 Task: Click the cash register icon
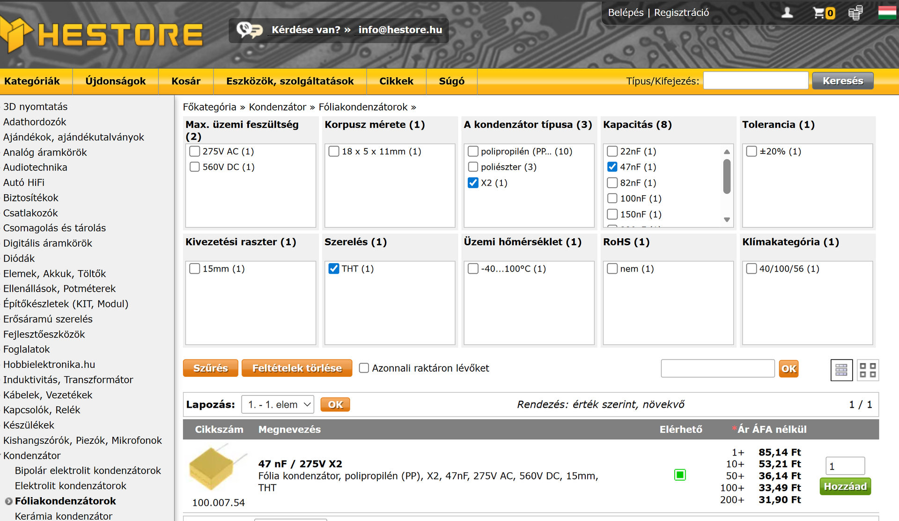tap(855, 13)
